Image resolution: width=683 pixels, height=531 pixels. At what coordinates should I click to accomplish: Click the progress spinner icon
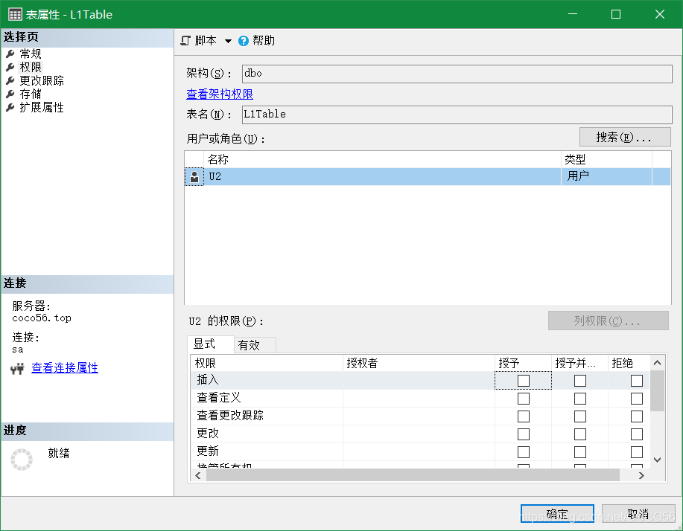coord(22,460)
